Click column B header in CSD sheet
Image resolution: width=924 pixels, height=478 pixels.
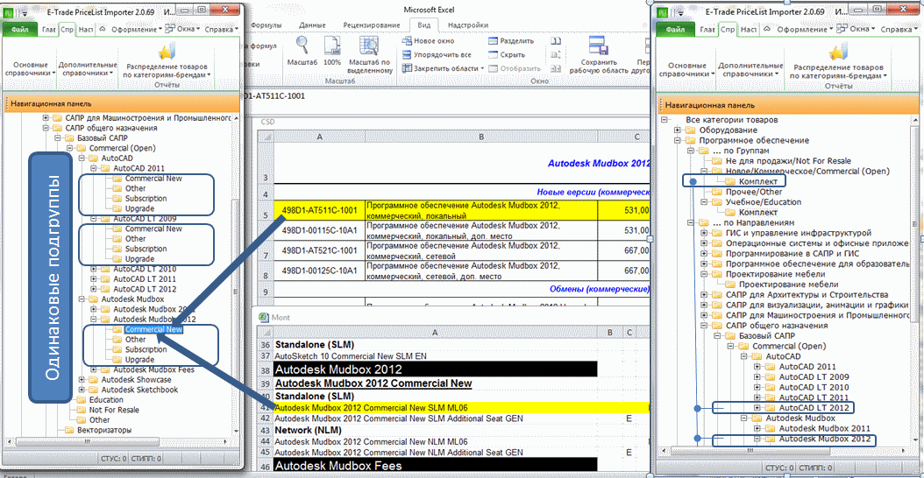point(481,137)
